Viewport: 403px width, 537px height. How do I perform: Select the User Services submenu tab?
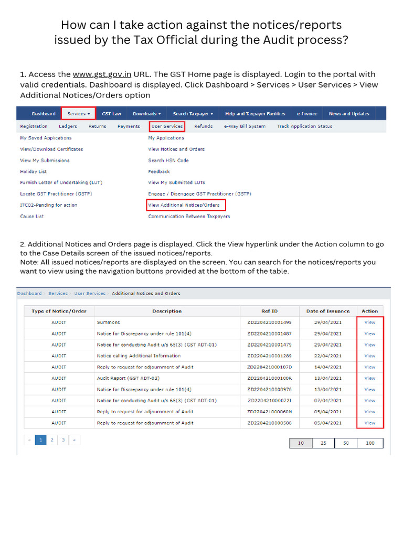click(167, 126)
